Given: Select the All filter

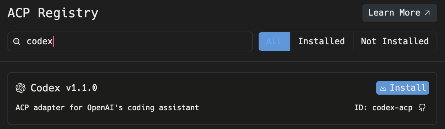Looking at the screenshot, I should 274,41.
